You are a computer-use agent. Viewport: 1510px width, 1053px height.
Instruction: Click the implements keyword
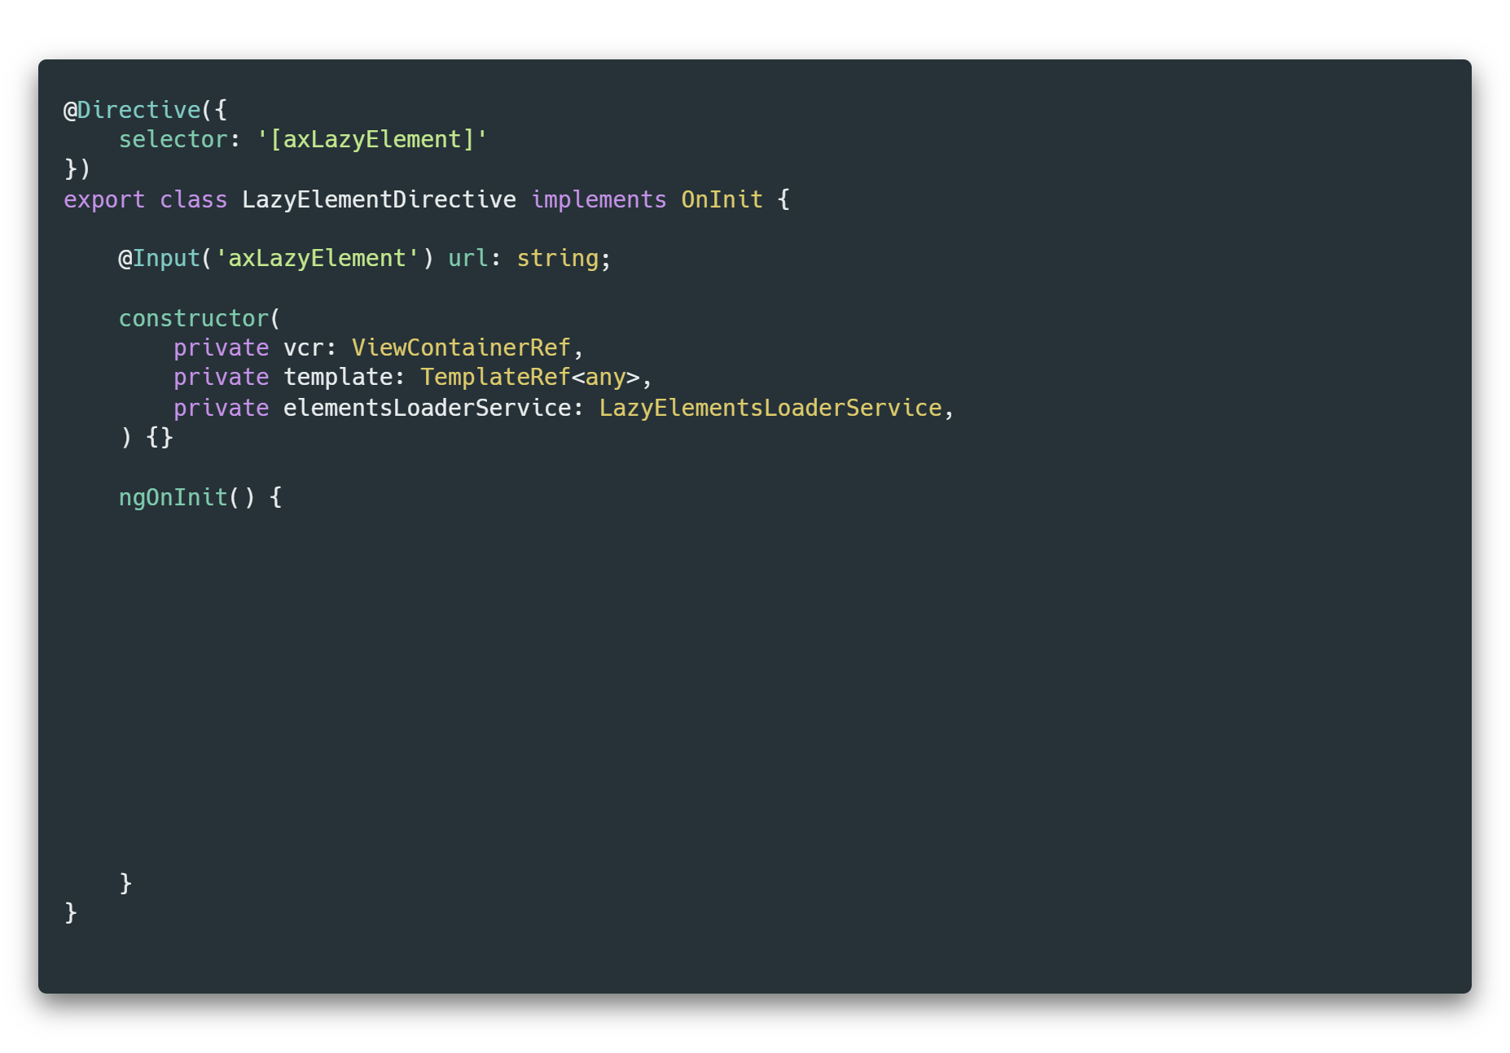(599, 200)
